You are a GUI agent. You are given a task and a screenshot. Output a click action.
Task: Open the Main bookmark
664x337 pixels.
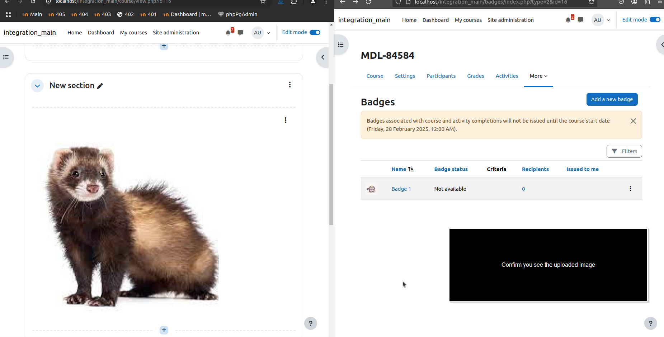pos(32,14)
